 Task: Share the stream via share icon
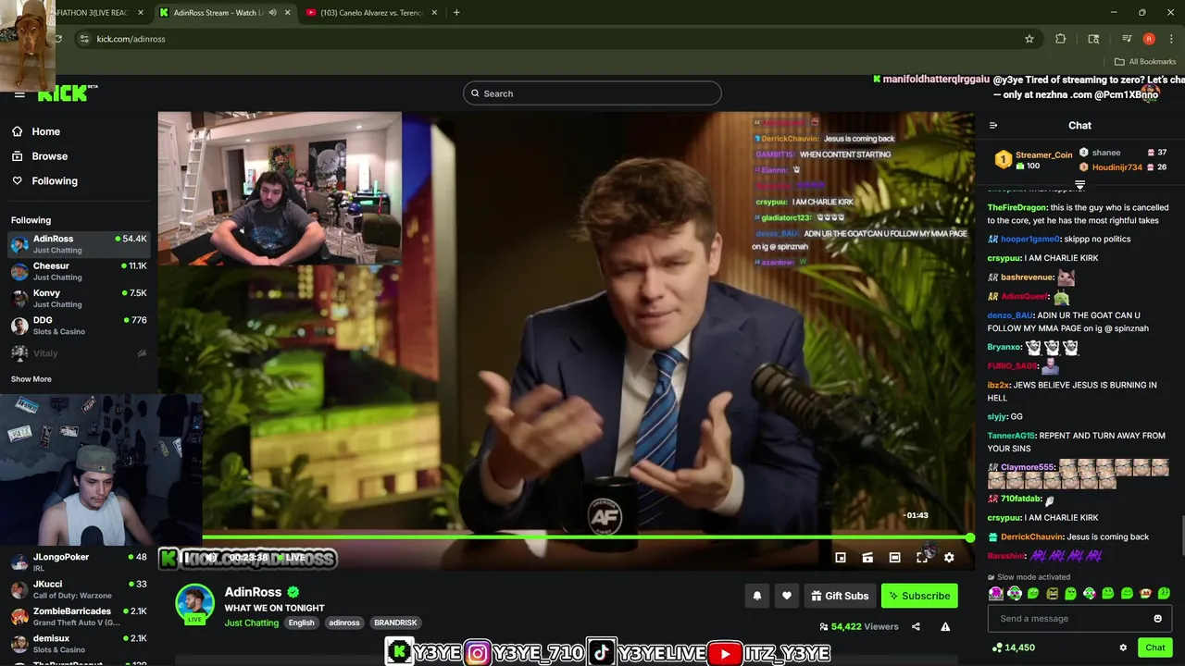click(x=916, y=626)
